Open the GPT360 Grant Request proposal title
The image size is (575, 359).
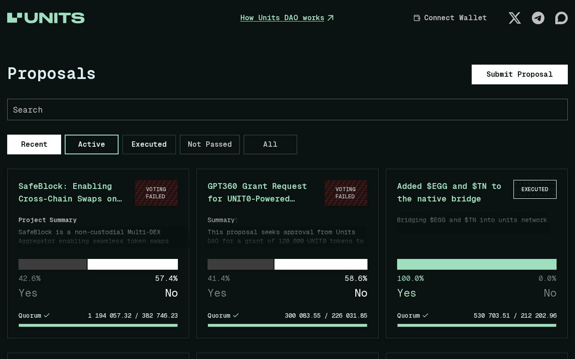click(257, 192)
